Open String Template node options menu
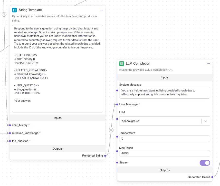 coord(101,10)
